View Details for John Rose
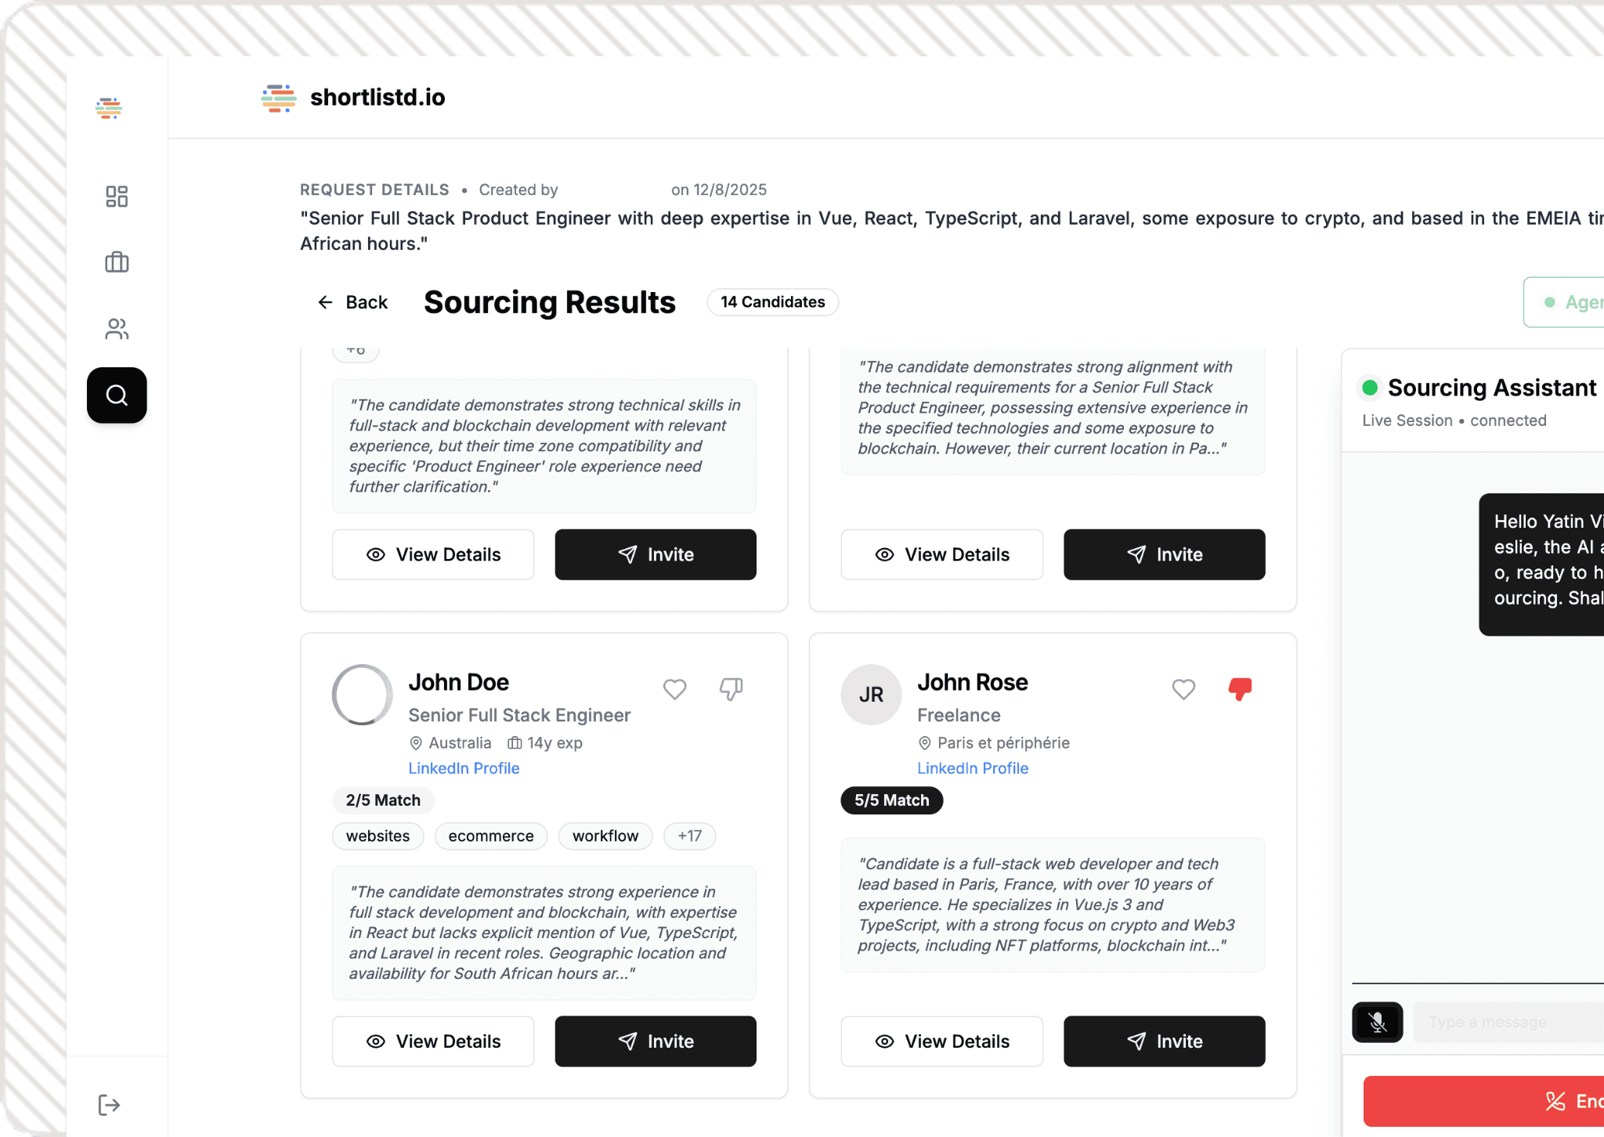The width and height of the screenshot is (1604, 1137). coord(941,1041)
